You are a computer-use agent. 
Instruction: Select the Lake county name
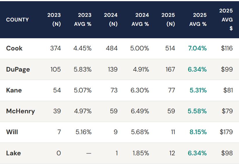(x=13, y=153)
